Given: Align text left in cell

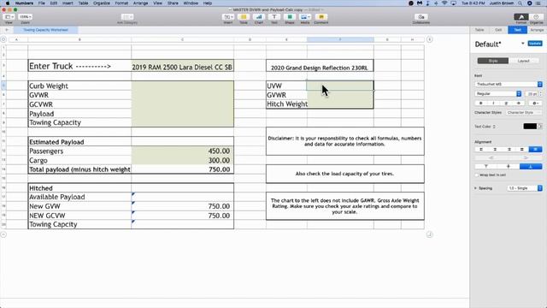Looking at the screenshot, I should click(x=481, y=150).
